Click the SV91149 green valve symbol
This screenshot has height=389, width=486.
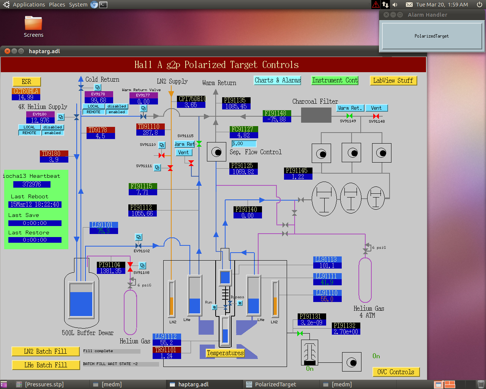point(350,116)
